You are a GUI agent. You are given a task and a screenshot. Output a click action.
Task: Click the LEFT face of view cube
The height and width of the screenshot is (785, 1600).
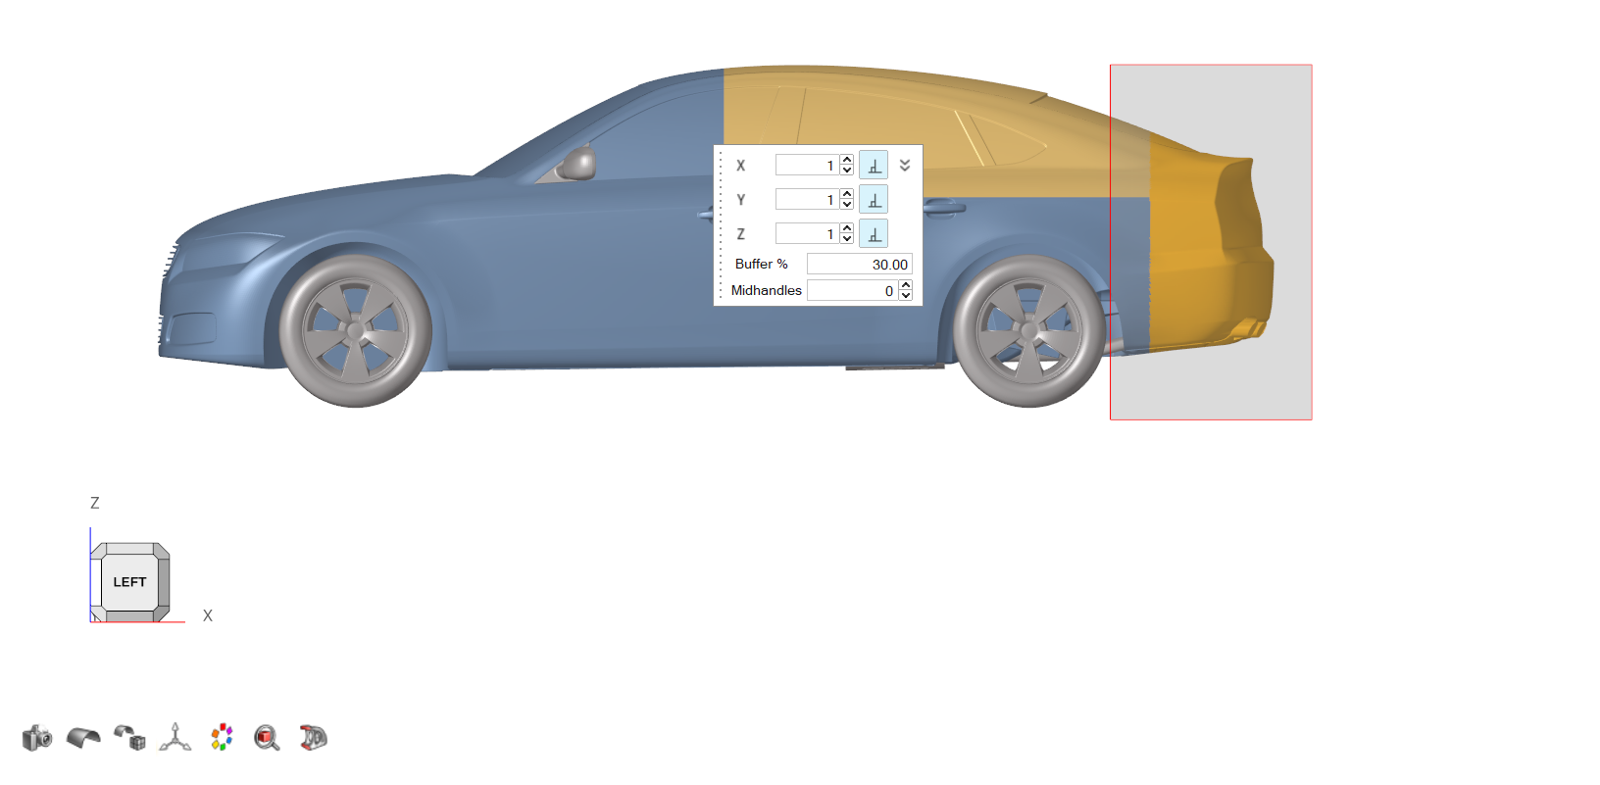pos(129,582)
